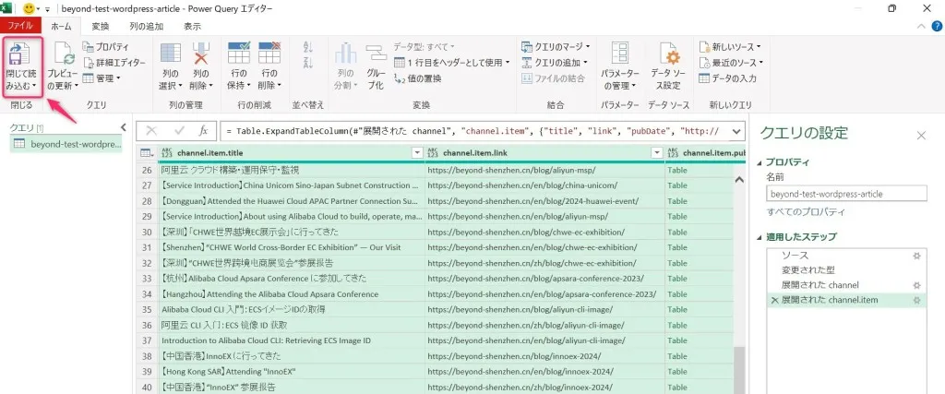Switch to the Transform (変換) ribbon tab
This screenshot has width=945, height=394.
pos(100,27)
